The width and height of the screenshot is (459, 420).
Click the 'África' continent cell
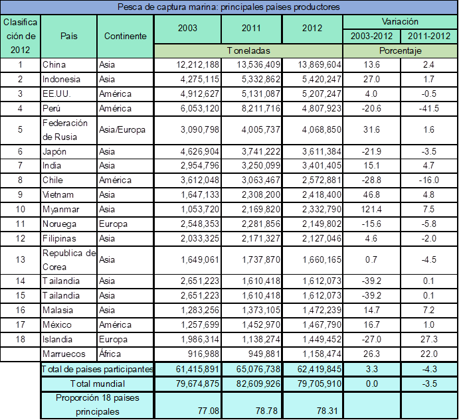(126, 354)
